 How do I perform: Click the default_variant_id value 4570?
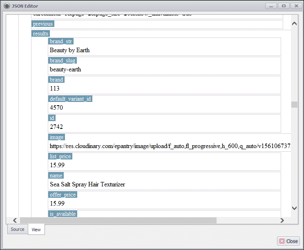tap(56, 108)
